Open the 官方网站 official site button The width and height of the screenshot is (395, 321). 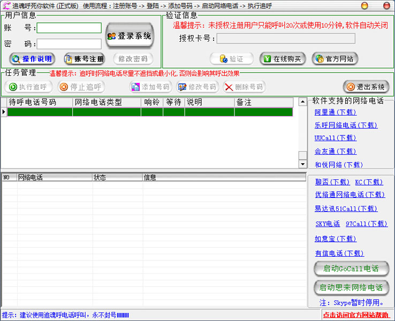(335, 59)
